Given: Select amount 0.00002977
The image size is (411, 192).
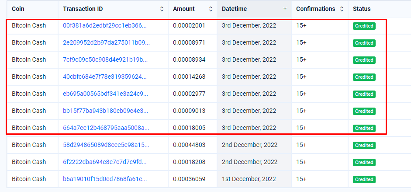Looking at the screenshot, I should click(x=189, y=94).
